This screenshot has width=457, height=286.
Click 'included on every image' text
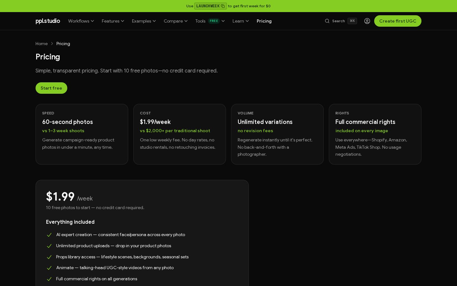[x=362, y=131]
